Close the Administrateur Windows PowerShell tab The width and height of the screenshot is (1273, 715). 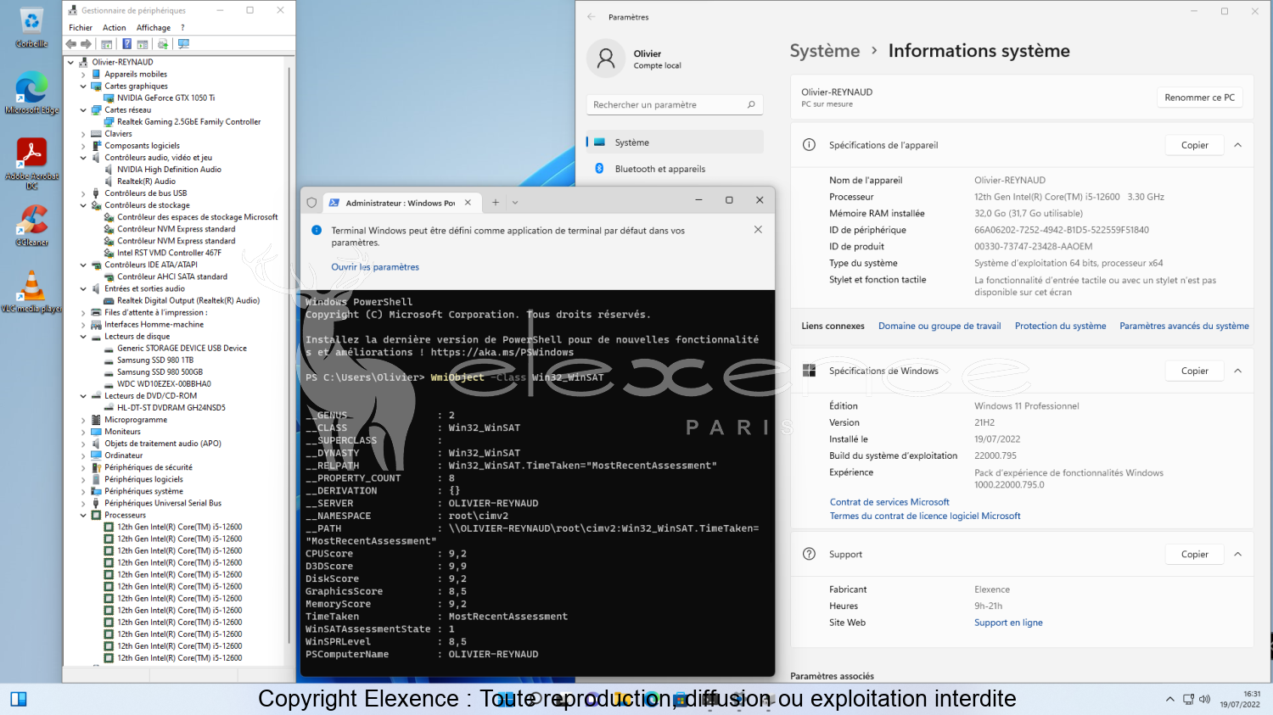[468, 203]
